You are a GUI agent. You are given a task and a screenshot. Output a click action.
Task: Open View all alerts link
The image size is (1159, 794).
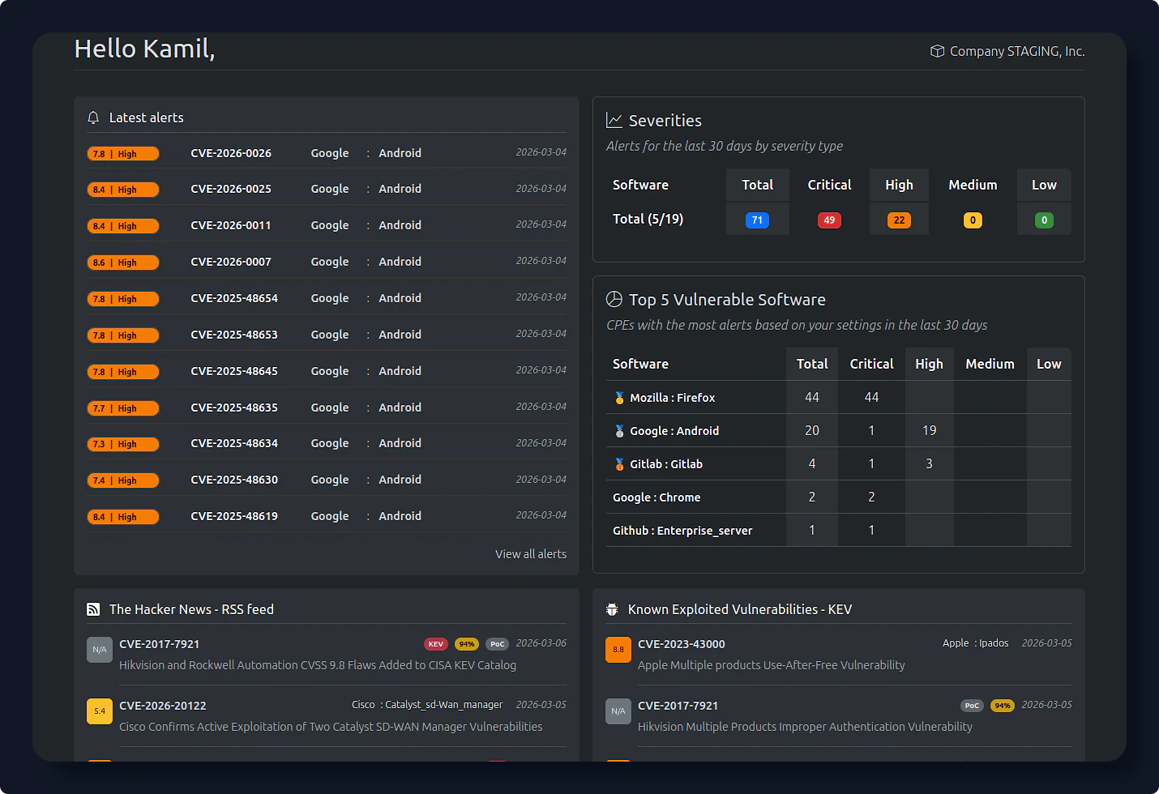pos(531,554)
